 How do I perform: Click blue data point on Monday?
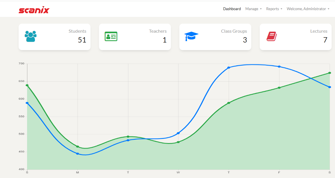tap(78, 154)
